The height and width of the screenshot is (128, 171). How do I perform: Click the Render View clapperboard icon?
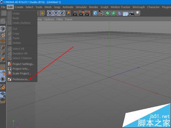[x=75, y=13]
